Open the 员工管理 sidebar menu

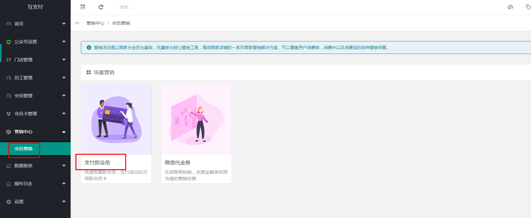(35, 78)
